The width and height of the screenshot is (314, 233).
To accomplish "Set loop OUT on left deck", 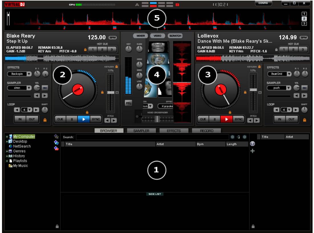I will 32,119.
